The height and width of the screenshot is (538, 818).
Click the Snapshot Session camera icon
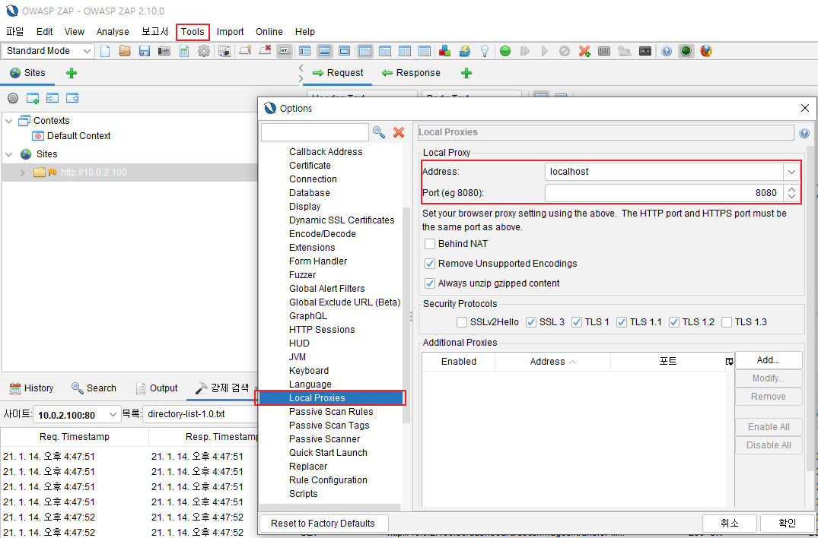tap(164, 51)
